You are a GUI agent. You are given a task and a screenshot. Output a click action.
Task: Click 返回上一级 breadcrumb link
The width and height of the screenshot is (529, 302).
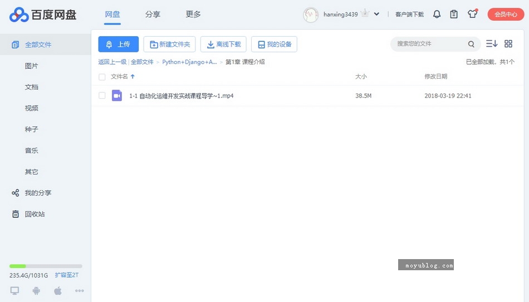pos(112,62)
